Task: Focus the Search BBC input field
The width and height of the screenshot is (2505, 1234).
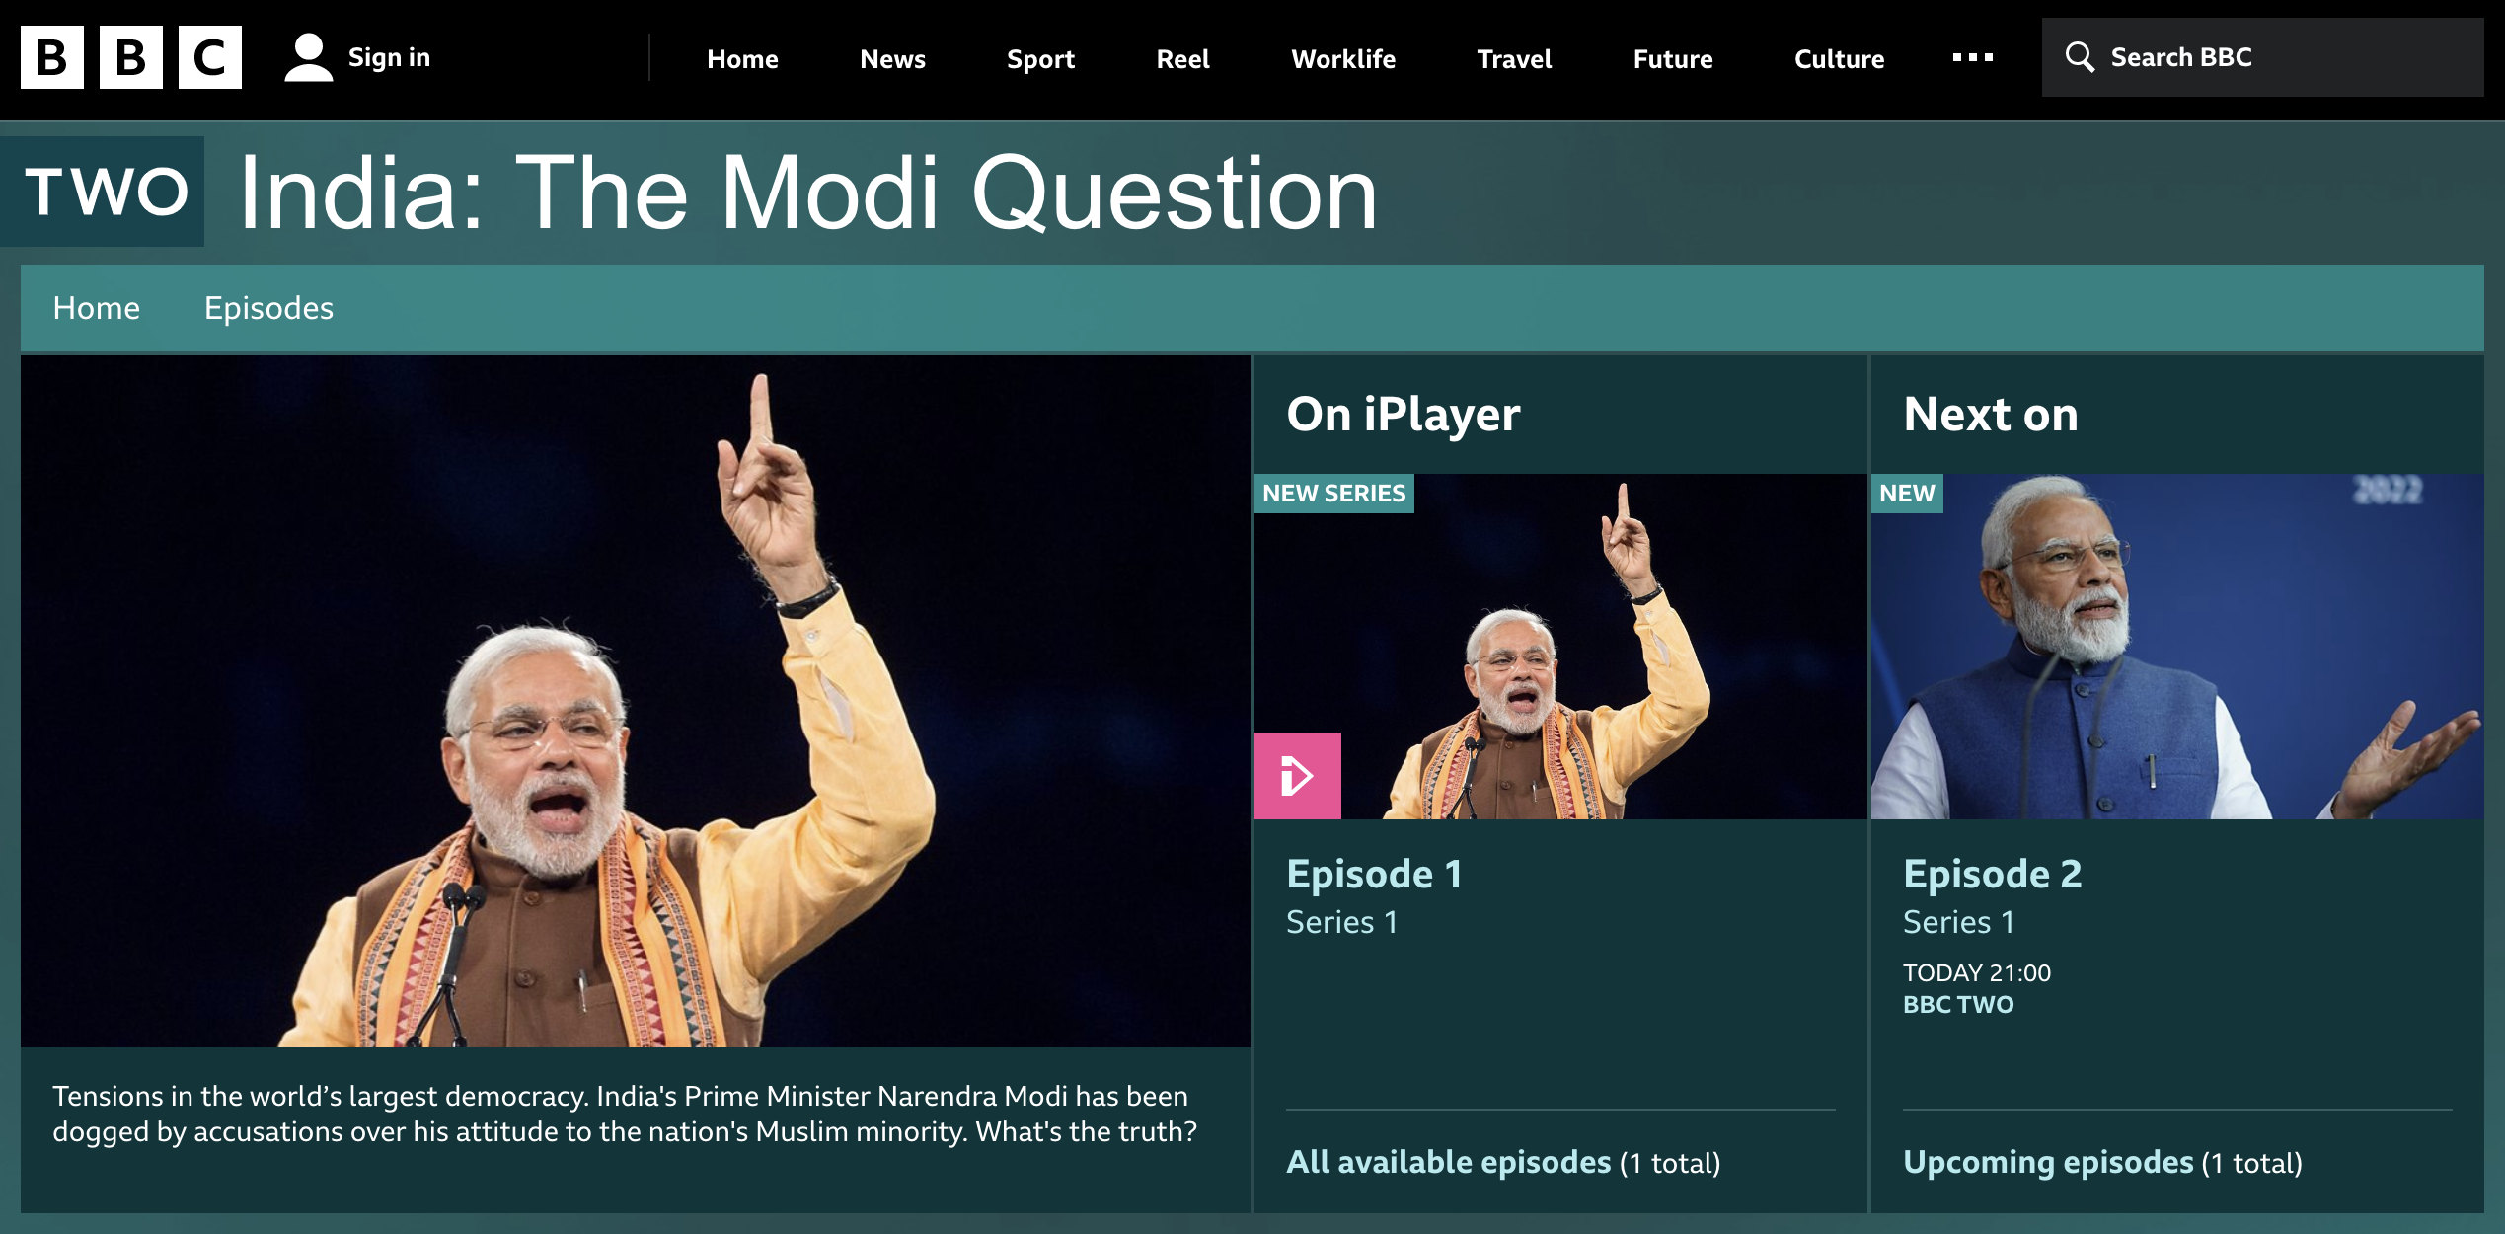Action: [2262, 57]
